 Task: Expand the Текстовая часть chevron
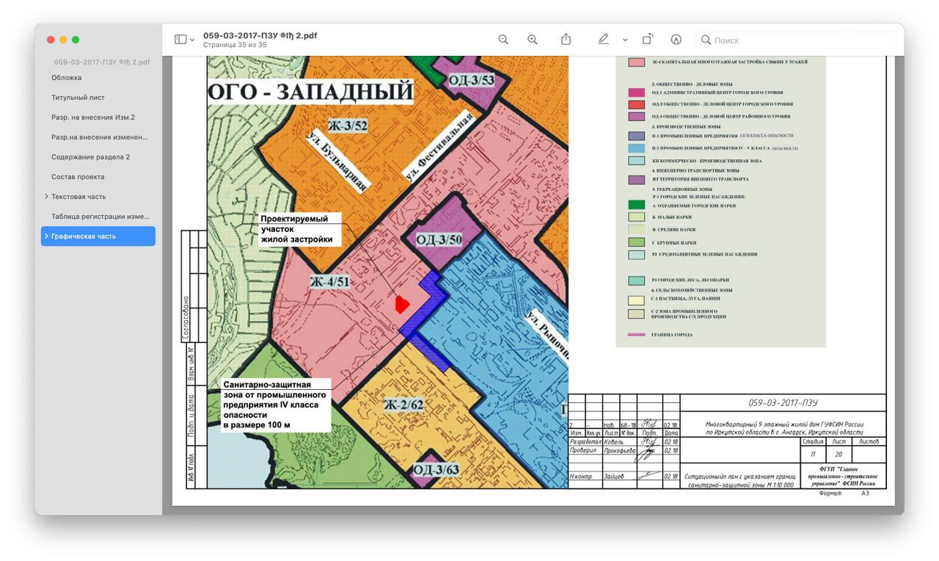pyautogui.click(x=46, y=197)
